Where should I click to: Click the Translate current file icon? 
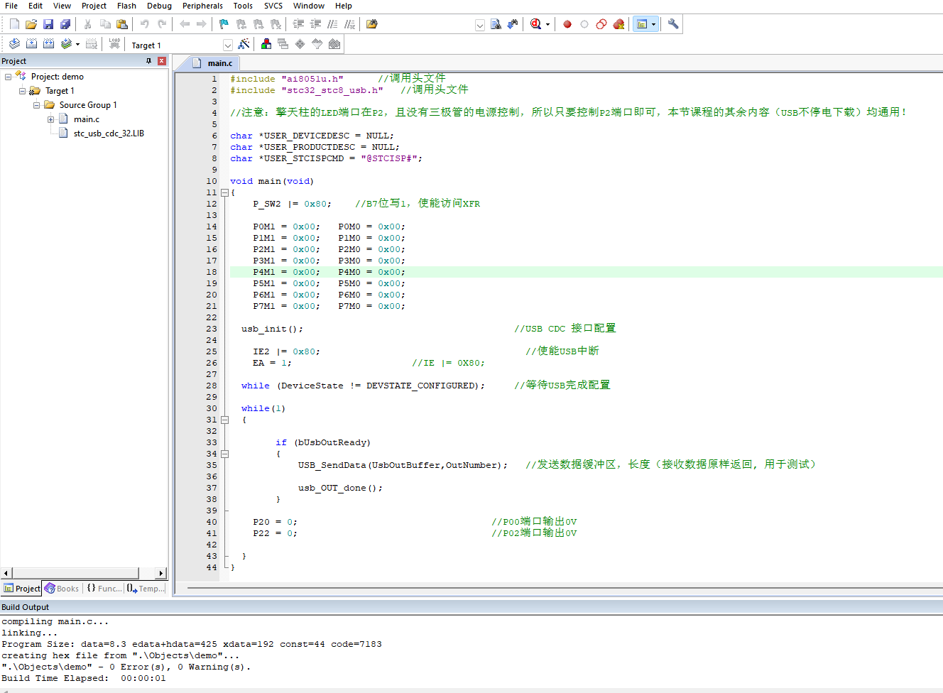click(x=14, y=44)
